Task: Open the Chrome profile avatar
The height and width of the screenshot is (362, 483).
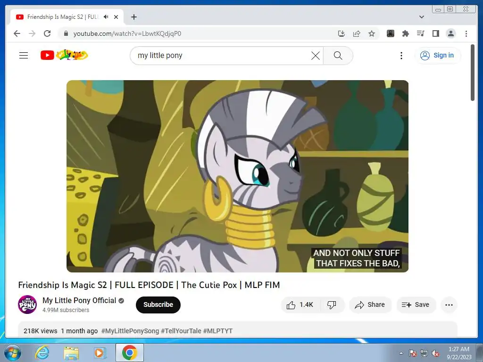Action: (451, 33)
